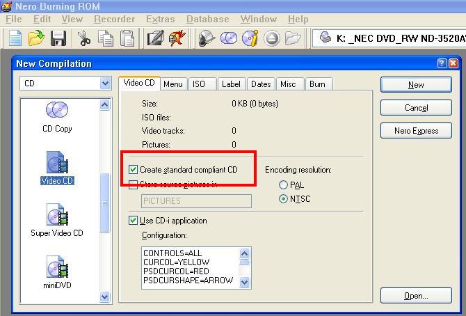Select NTSC encoding resolution

click(x=283, y=199)
